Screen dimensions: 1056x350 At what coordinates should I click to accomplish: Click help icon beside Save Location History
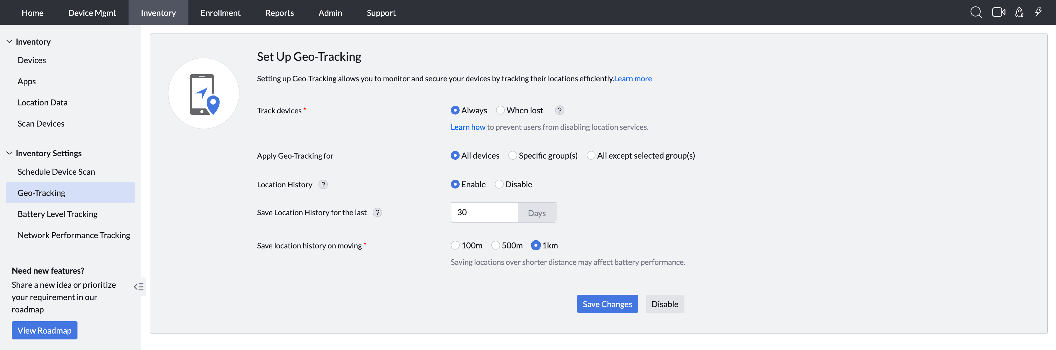click(x=377, y=213)
